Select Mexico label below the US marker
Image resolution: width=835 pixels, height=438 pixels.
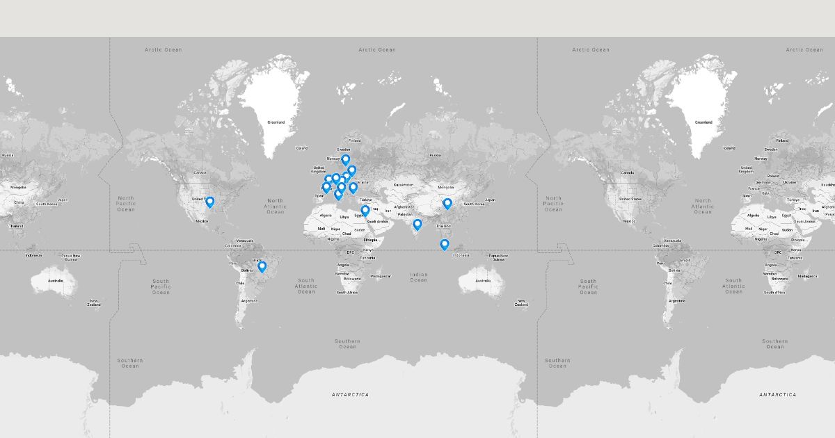pyautogui.click(x=202, y=221)
